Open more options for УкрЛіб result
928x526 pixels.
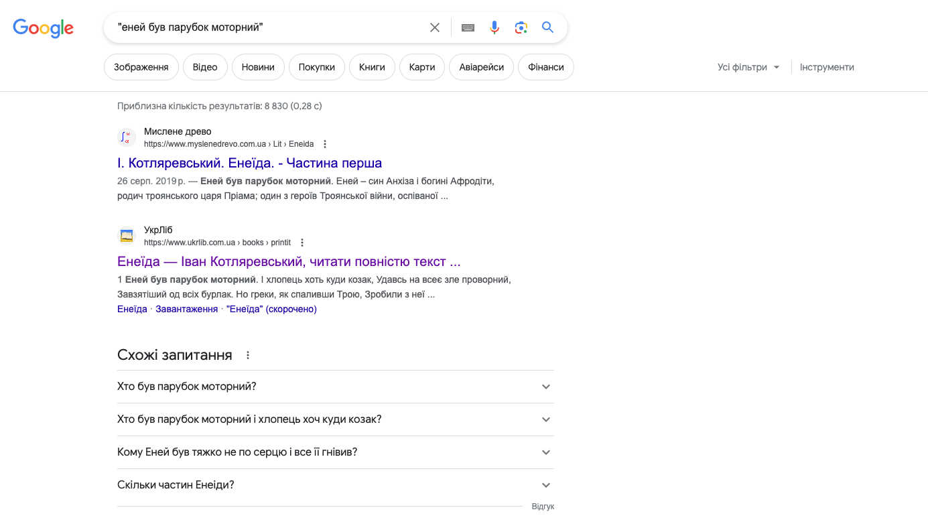click(x=302, y=243)
